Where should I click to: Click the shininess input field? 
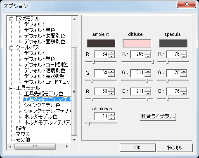(101, 116)
